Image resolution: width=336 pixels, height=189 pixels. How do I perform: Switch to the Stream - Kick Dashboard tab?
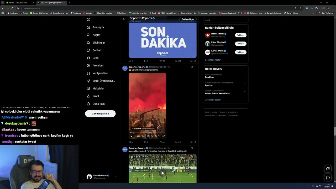click(20, 3)
